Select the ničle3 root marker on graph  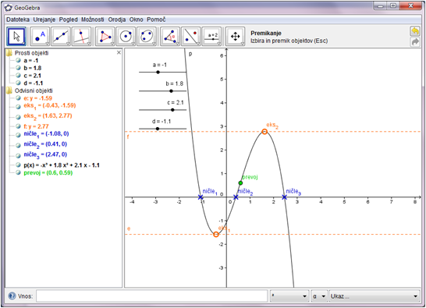click(x=285, y=197)
